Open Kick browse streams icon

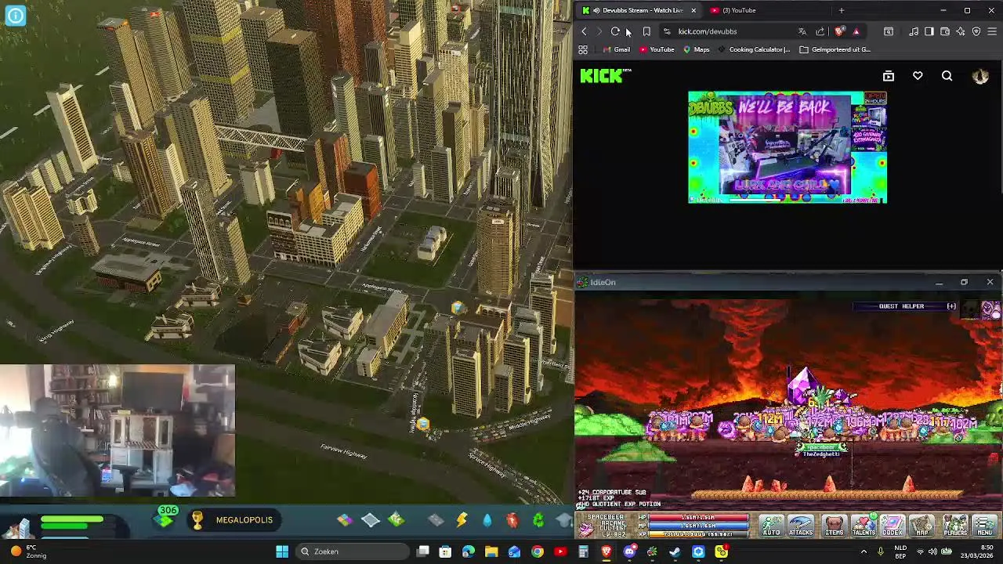pos(889,76)
